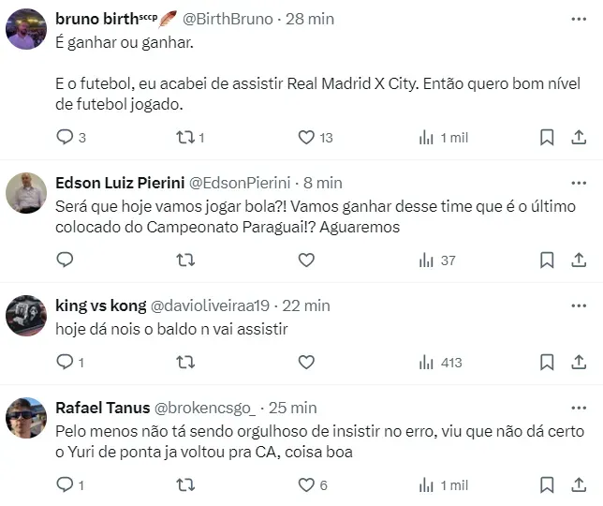Open Rafael Tanus's profile picture

coord(26,418)
